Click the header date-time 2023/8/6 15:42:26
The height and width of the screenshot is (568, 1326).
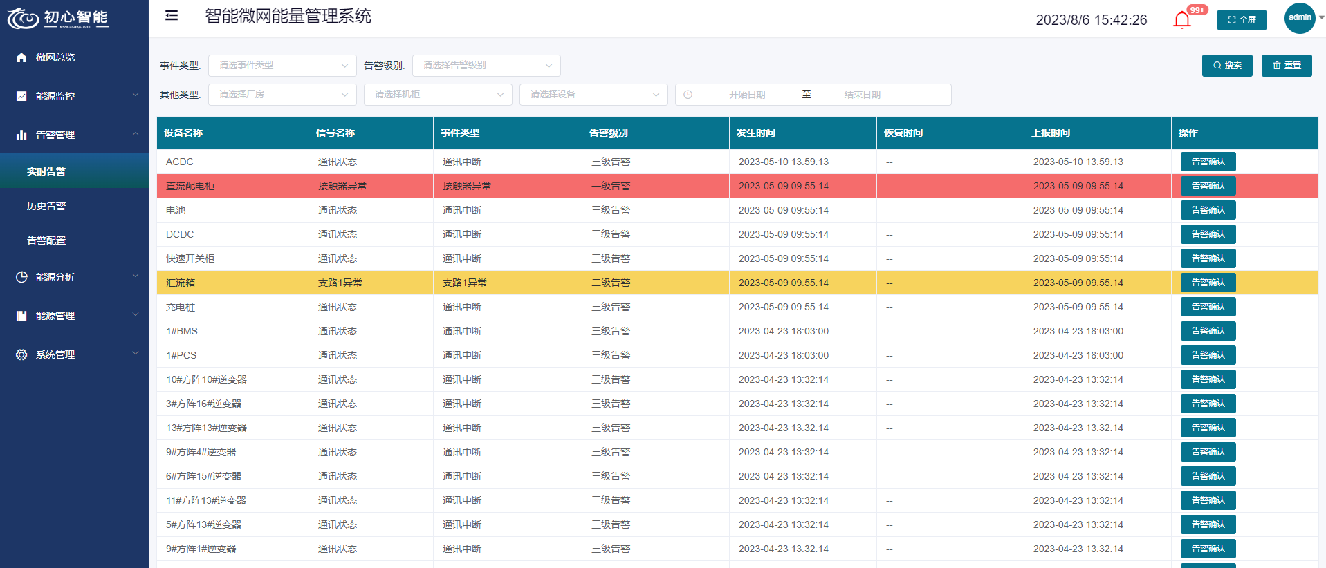pos(1092,20)
